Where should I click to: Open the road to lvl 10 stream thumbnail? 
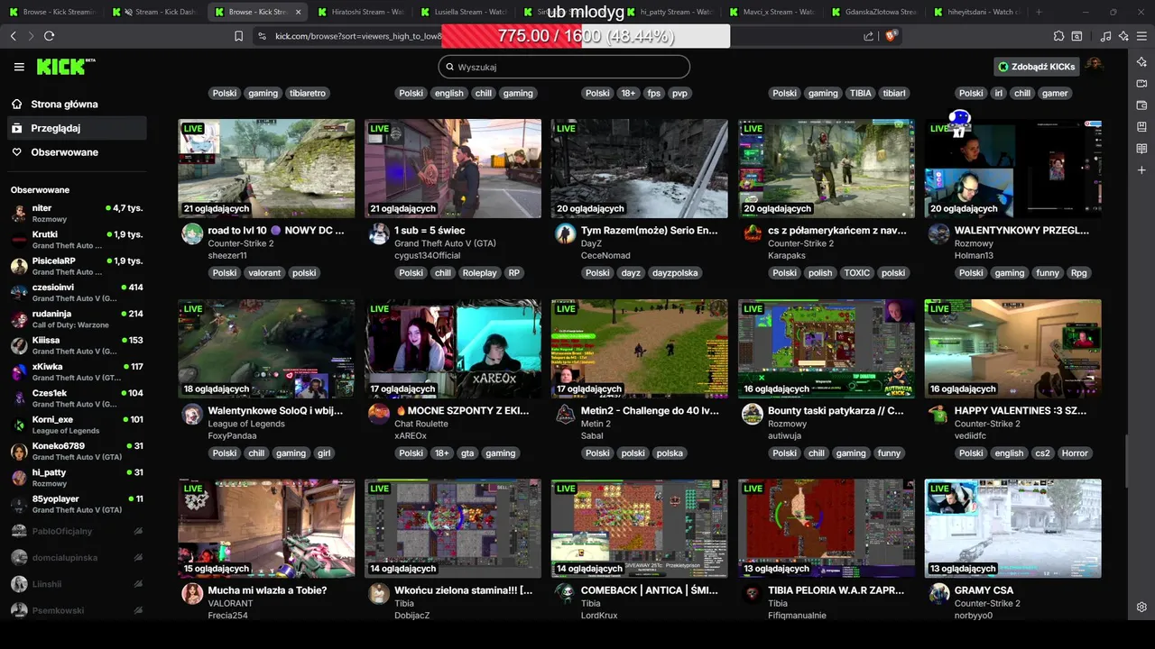point(266,169)
